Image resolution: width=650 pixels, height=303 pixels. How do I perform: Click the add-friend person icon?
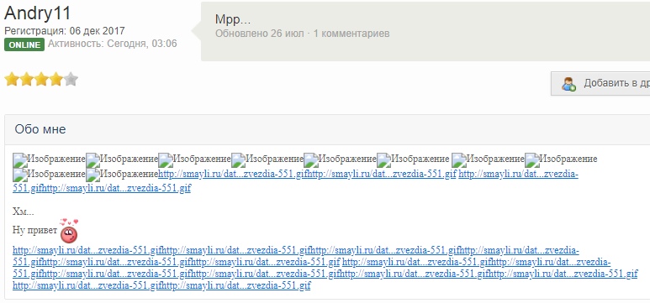pyautogui.click(x=568, y=84)
